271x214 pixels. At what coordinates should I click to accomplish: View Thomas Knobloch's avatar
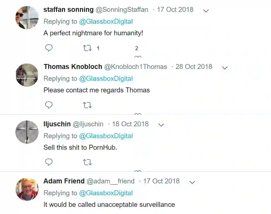coord(27,75)
